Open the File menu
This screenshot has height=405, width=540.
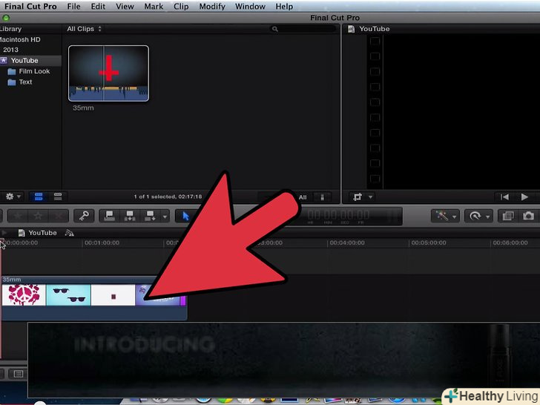[73, 6]
